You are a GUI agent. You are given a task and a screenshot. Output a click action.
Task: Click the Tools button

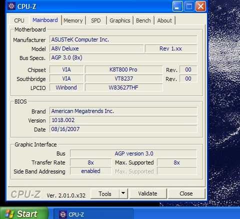[105, 193]
